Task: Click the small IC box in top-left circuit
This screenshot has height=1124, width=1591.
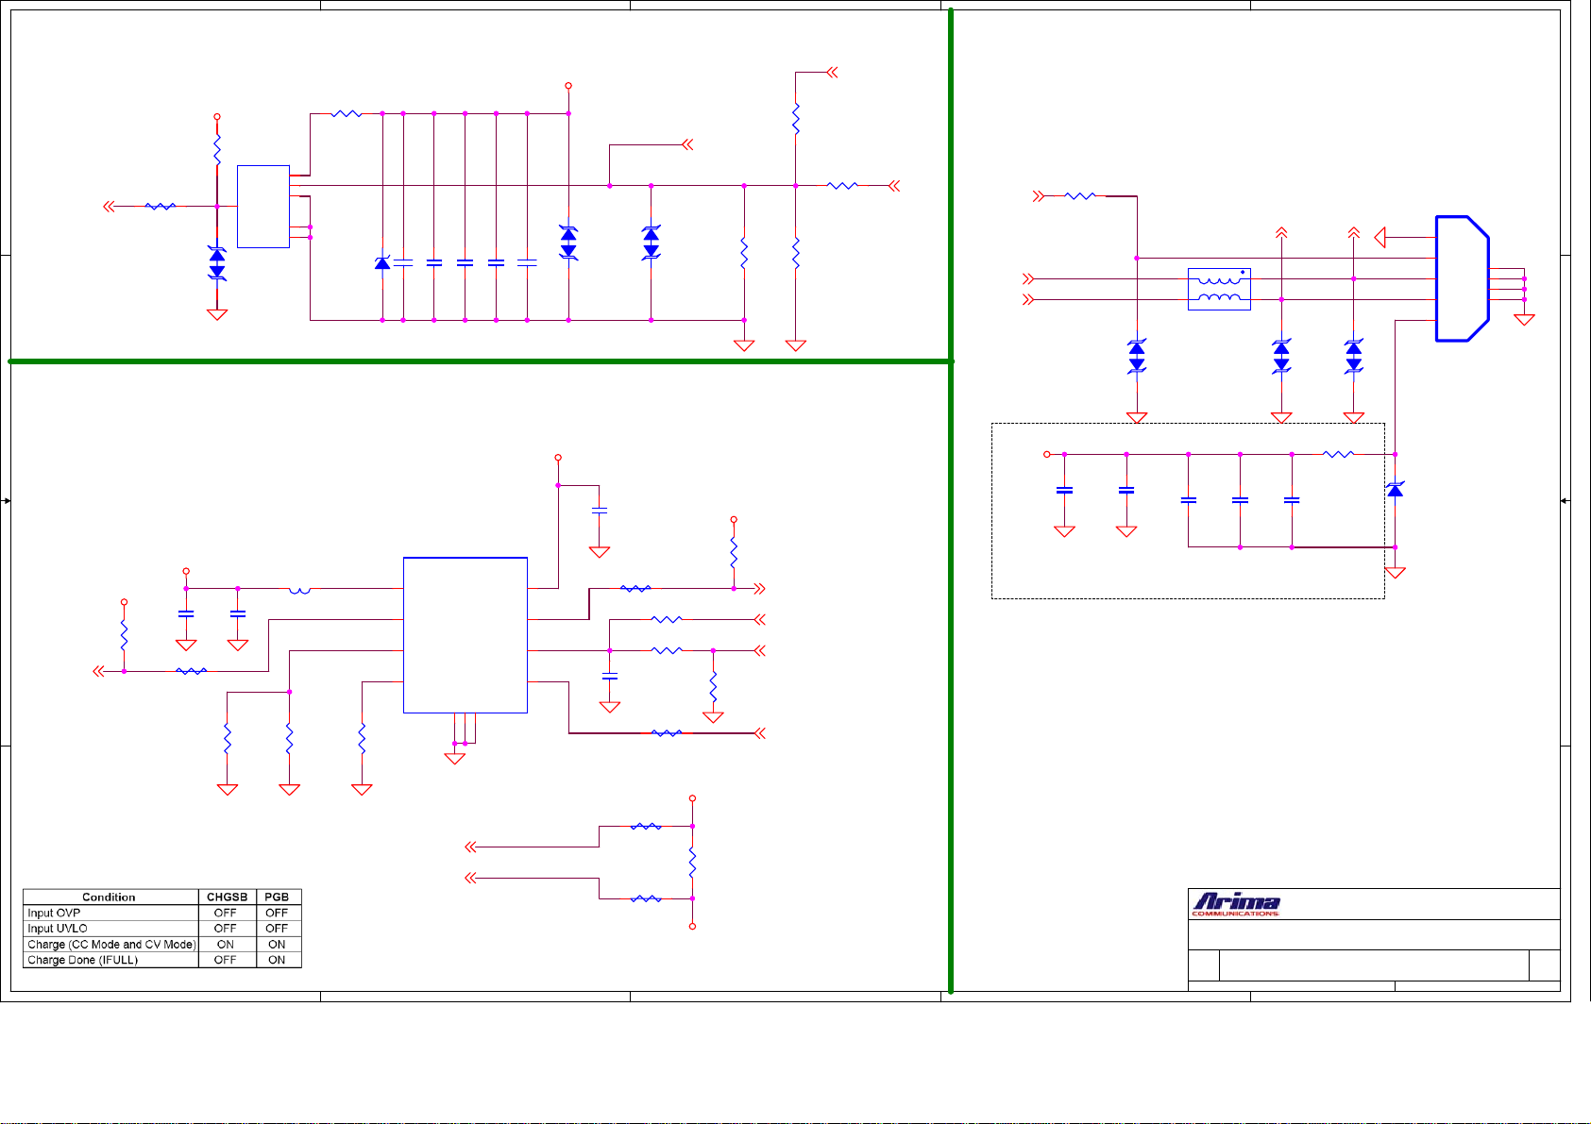Action: coord(262,207)
